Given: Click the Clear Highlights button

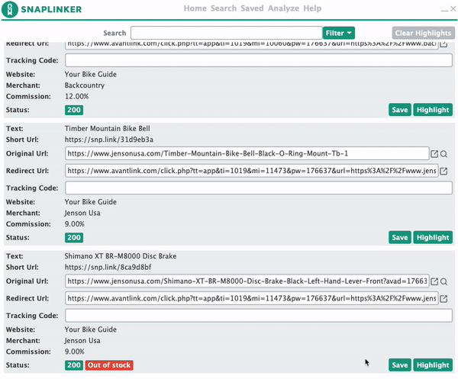Looking at the screenshot, I should tap(423, 33).
